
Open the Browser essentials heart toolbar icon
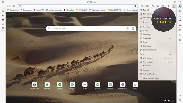pos(163,6)
